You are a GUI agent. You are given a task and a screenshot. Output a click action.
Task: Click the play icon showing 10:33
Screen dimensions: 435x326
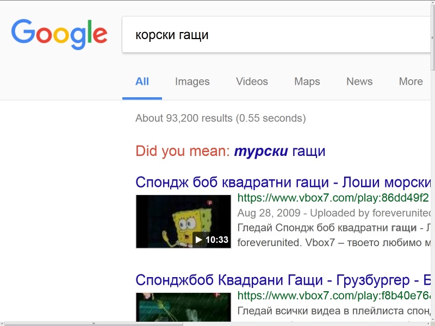coord(212,240)
